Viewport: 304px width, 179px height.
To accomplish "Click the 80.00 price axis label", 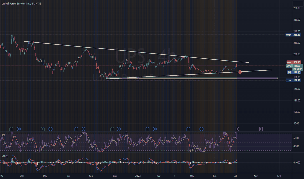I will click(296, 123).
